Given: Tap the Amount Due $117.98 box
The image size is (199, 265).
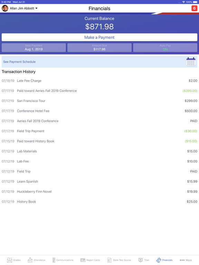Looking at the screenshot, I should coord(99,48).
